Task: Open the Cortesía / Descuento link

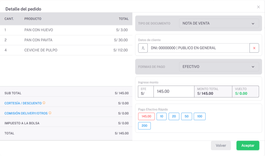Action: click(x=23, y=103)
